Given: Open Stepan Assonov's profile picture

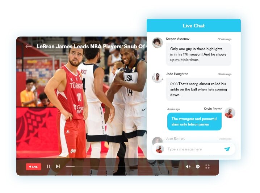Looking at the screenshot, I should (158, 43).
